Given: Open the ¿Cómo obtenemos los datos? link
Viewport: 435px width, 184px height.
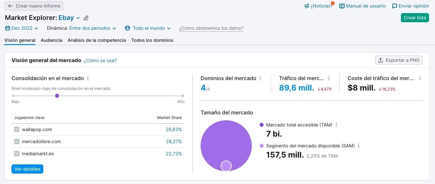Looking at the screenshot, I should 211,28.
